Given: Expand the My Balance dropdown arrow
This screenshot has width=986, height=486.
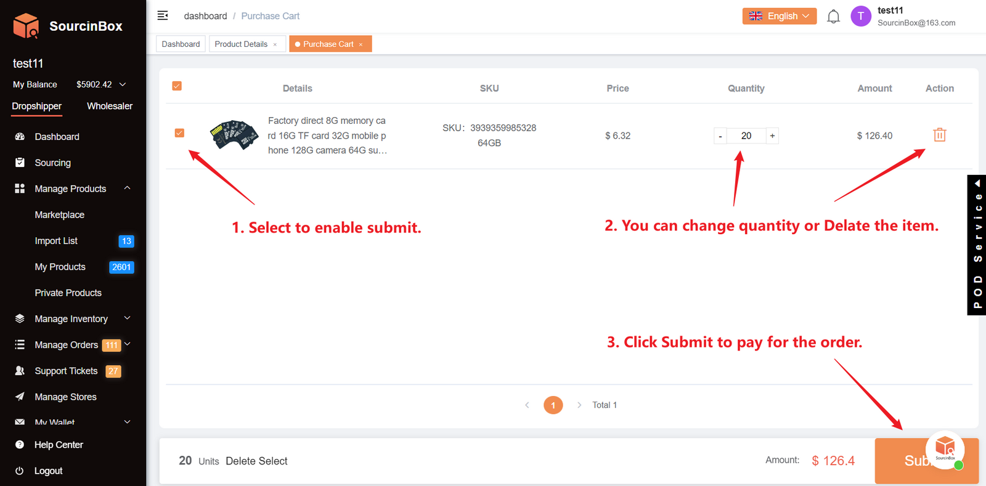Looking at the screenshot, I should point(123,84).
